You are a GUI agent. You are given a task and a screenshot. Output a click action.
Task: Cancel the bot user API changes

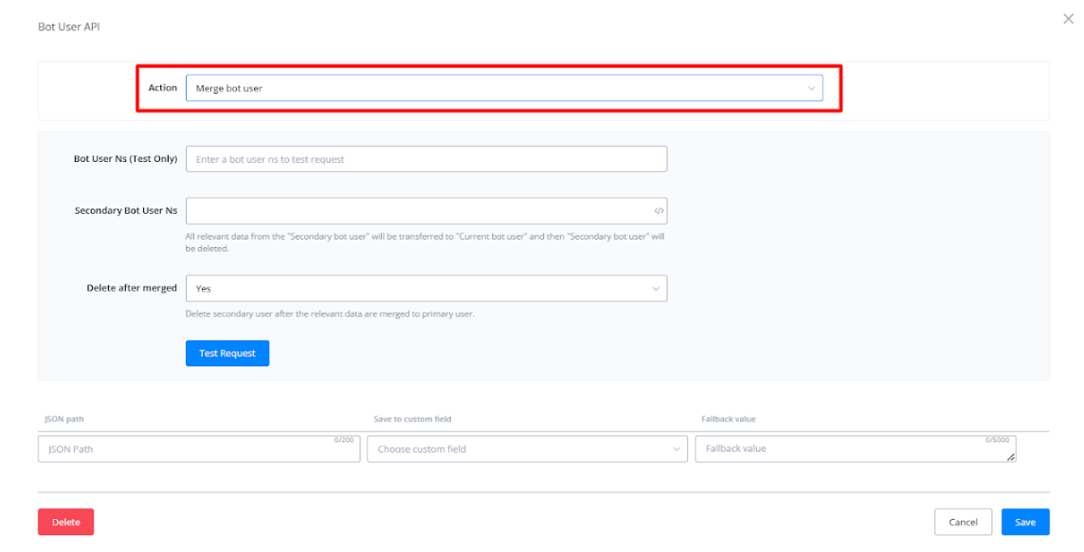click(963, 522)
